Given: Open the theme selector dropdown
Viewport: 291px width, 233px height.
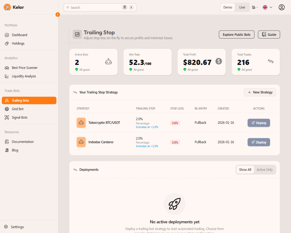Looking at the screenshot, I should (x=255, y=7).
